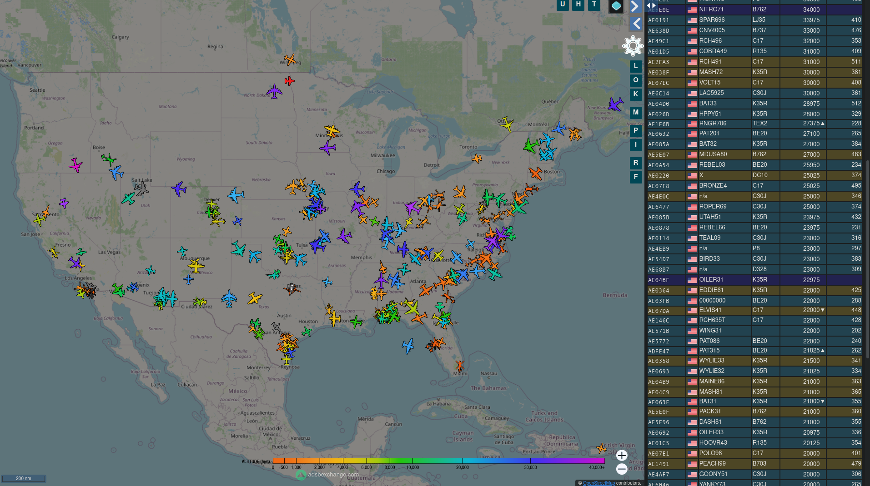The height and width of the screenshot is (486, 870).
Task: Select the ROPER69 aircraft row
Action: (754, 207)
